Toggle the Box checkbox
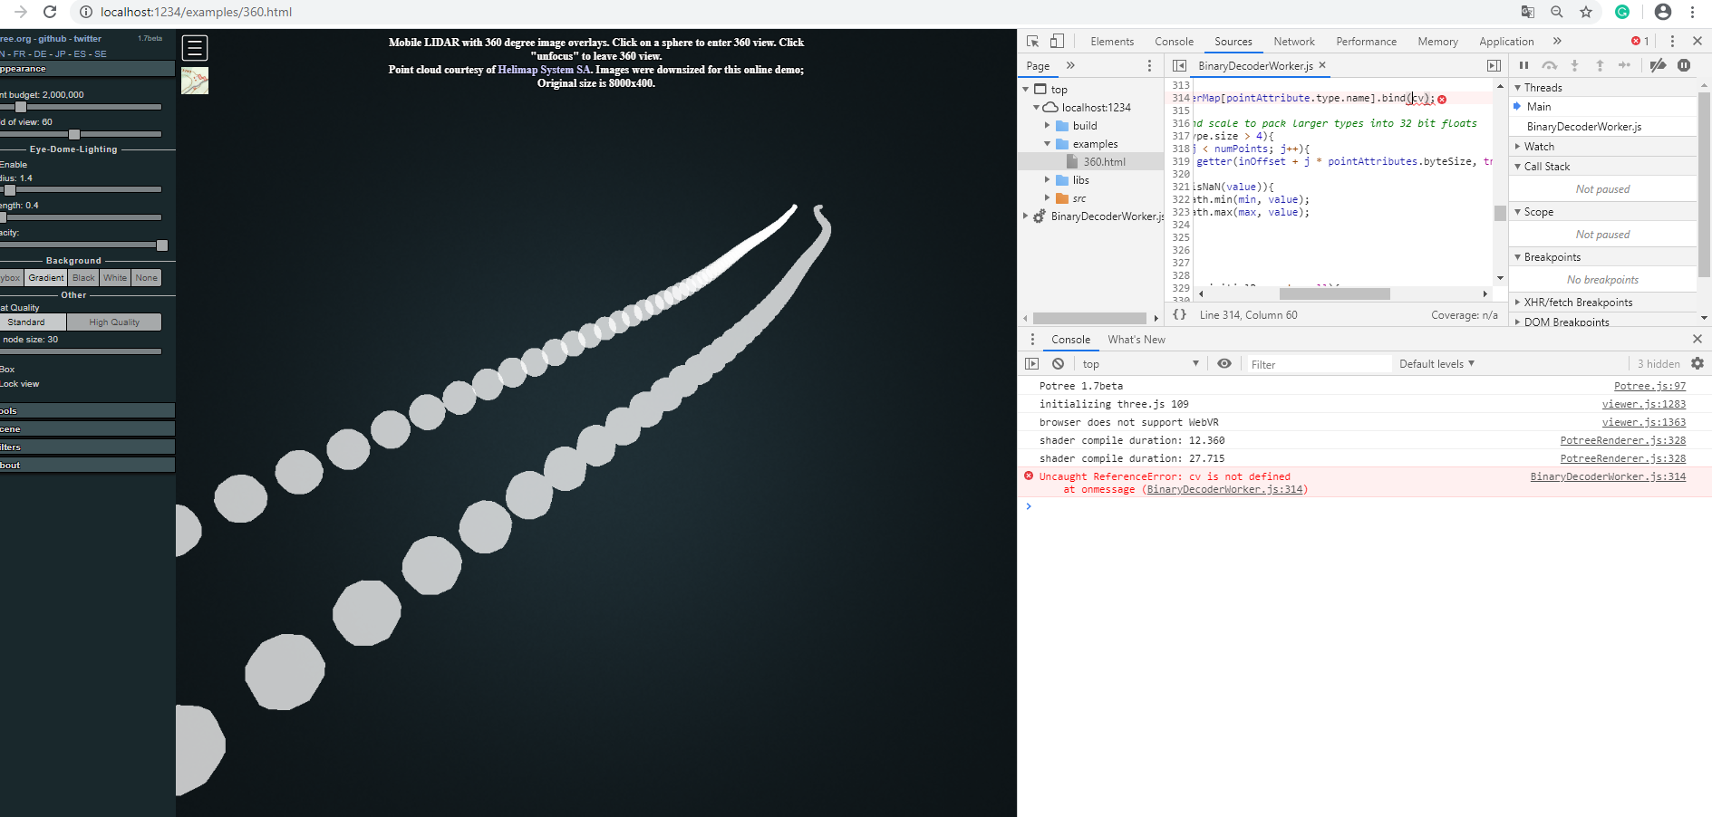This screenshot has width=1712, height=817. tap(5, 369)
